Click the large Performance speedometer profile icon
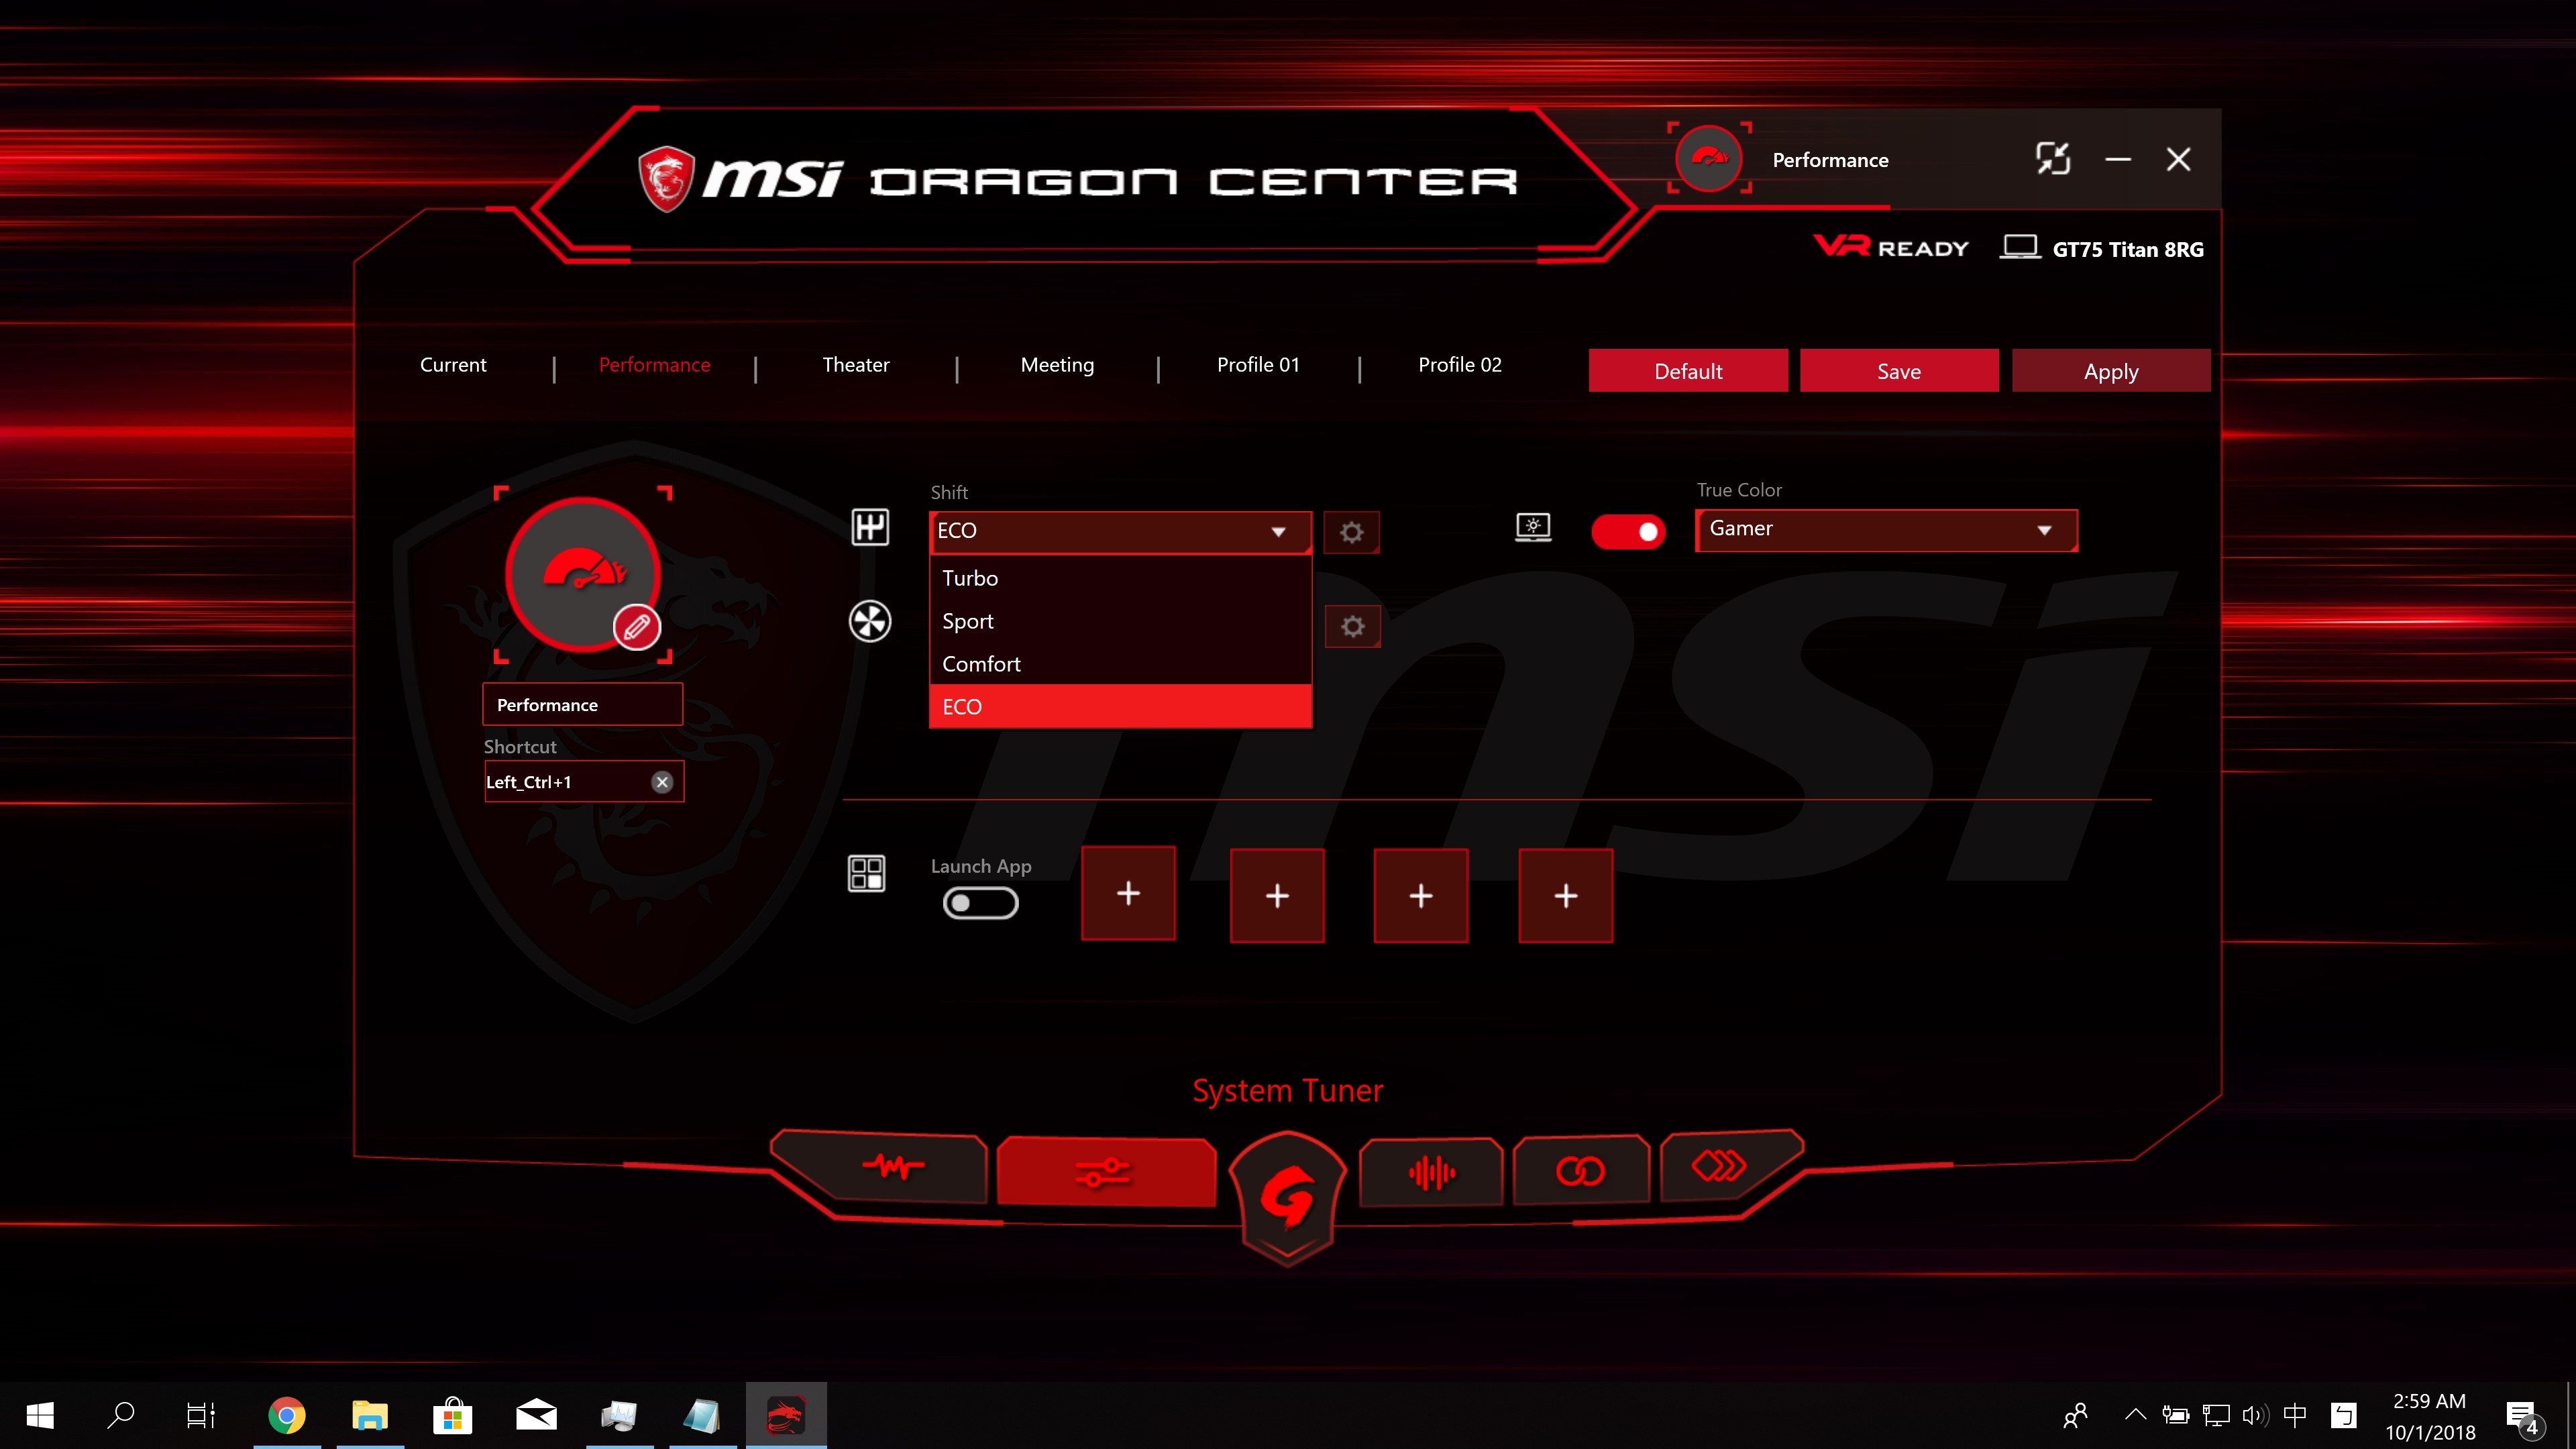The image size is (2576, 1449). 583,575
